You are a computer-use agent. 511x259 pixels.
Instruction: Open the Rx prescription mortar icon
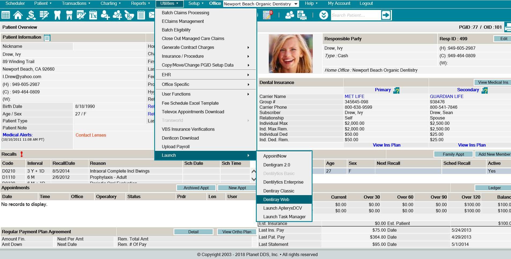coord(129,15)
